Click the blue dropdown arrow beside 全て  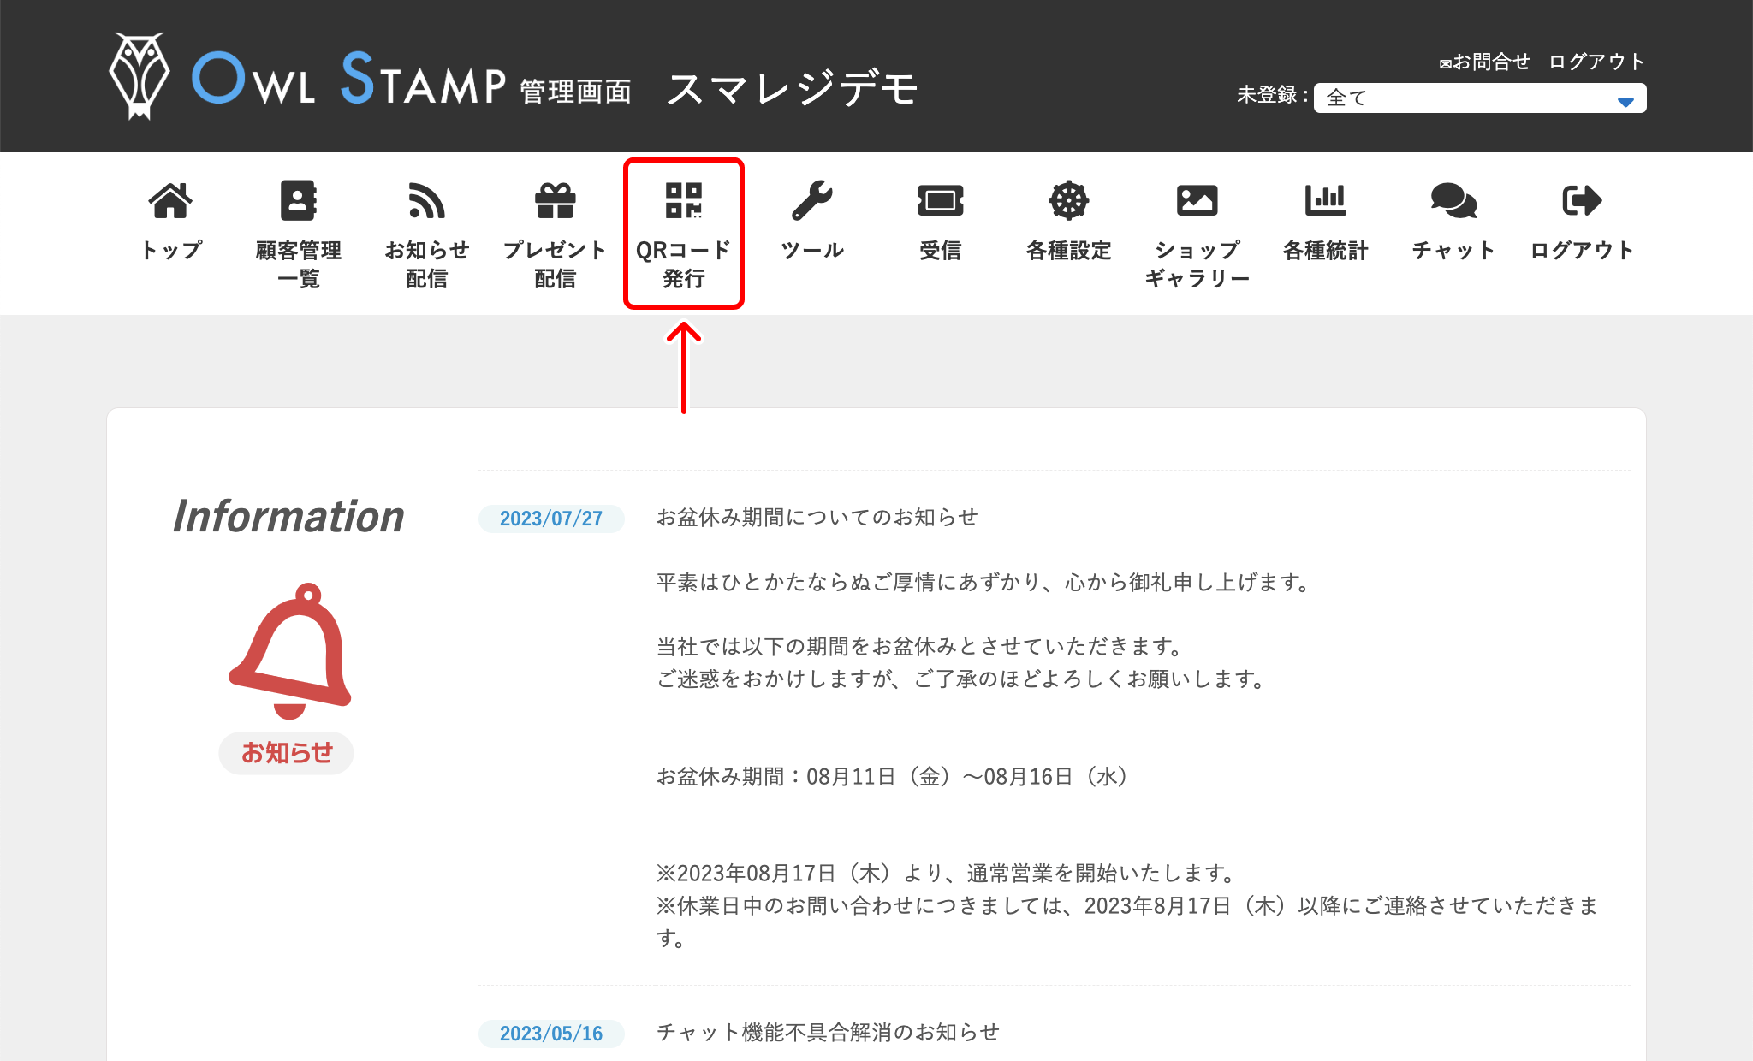point(1625,102)
